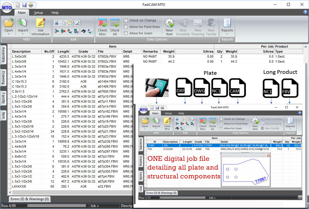The height and width of the screenshot is (209, 309).
Task: Enable Allow for Field Items in the main ribbon
Action: [x=126, y=27]
